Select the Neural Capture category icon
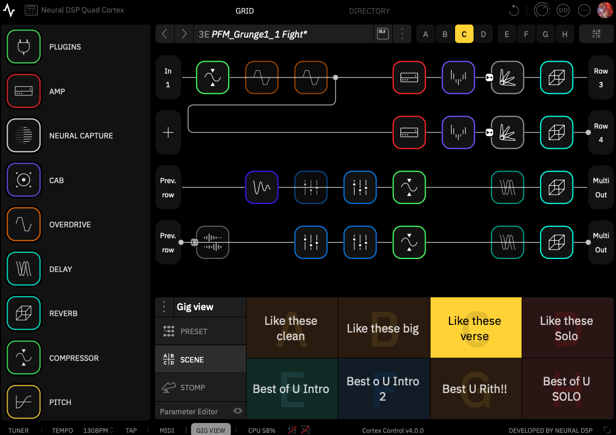Viewport: 616px width, 435px height. coord(23,135)
